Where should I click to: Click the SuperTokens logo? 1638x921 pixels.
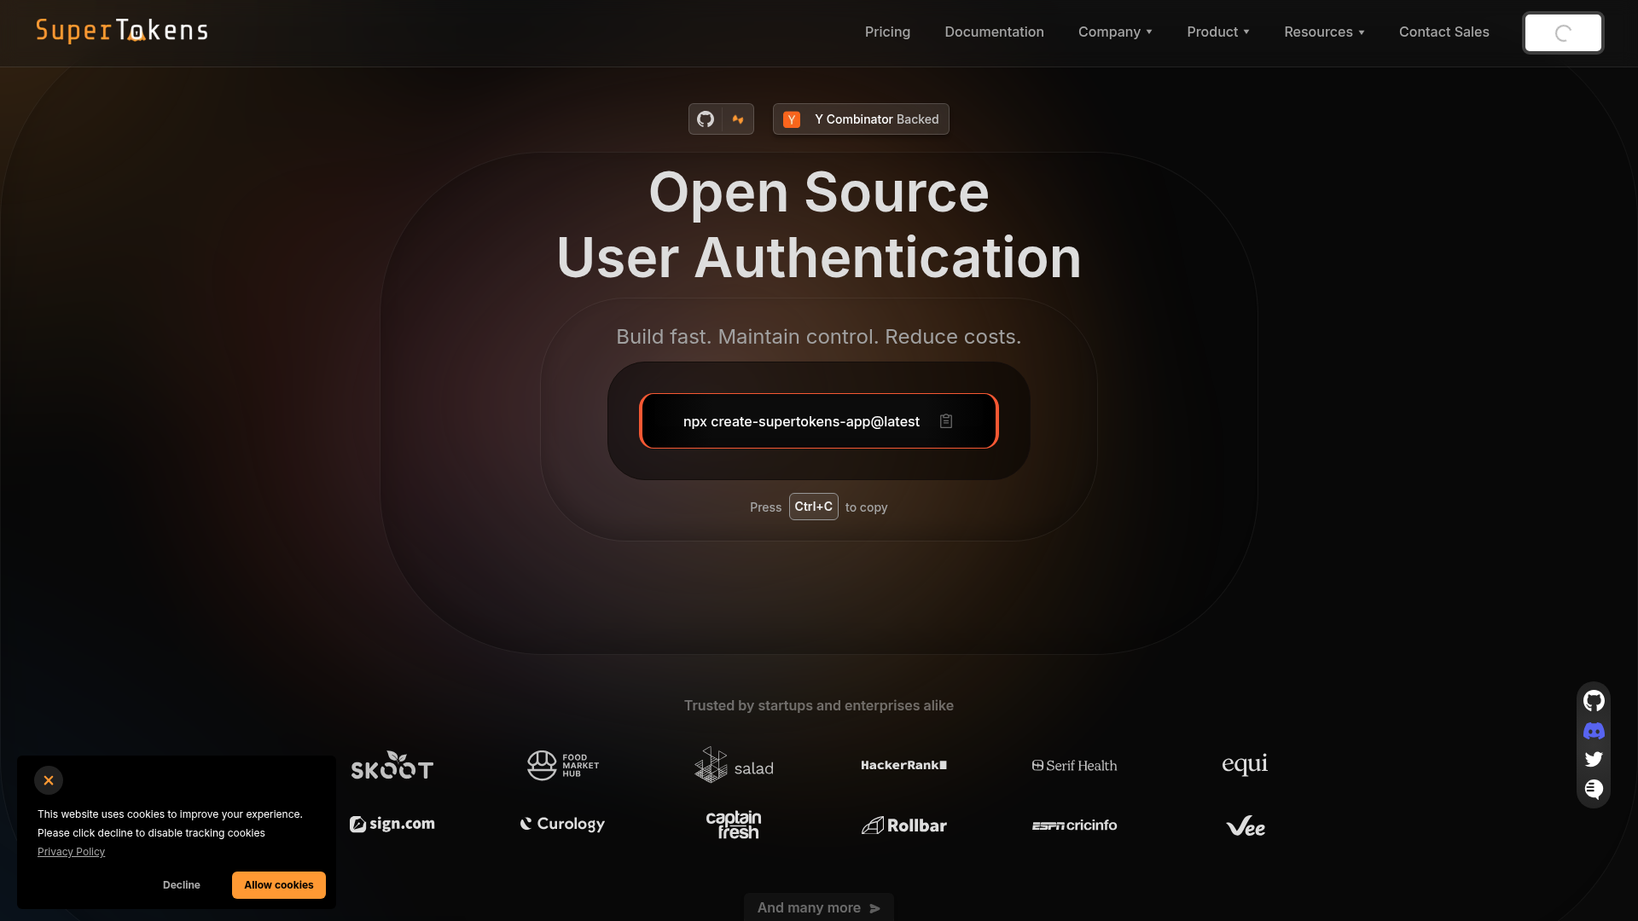pyautogui.click(x=121, y=31)
